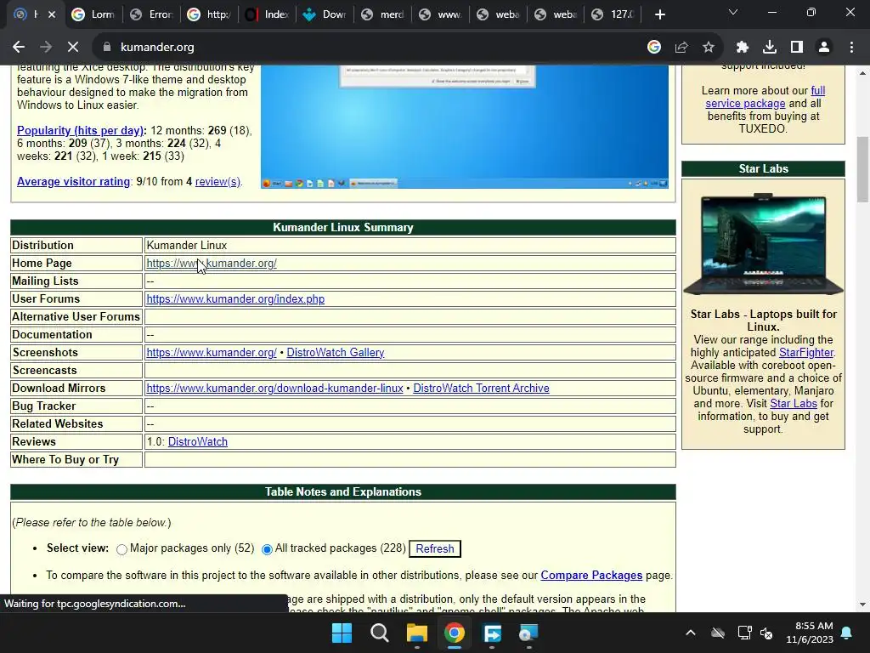Image resolution: width=870 pixels, height=653 pixels.
Task: Click the Google icon in the address bar
Action: pyautogui.click(x=654, y=48)
